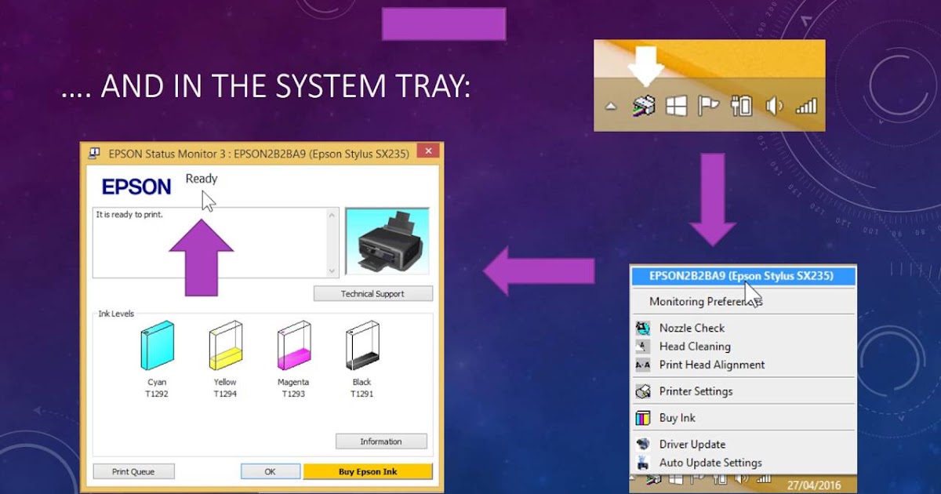The height and width of the screenshot is (494, 941).
Task: Click the Printer Settings icon
Action: coord(643,390)
